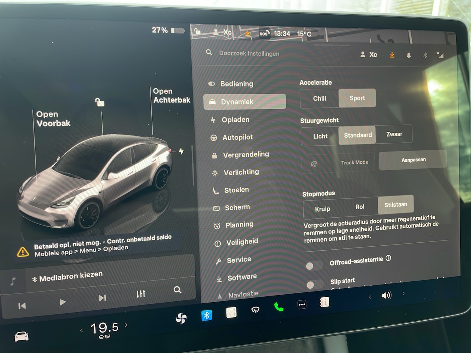This screenshot has height=353, width=471.
Task: Open the Opladen settings menu
Action: [x=235, y=120]
